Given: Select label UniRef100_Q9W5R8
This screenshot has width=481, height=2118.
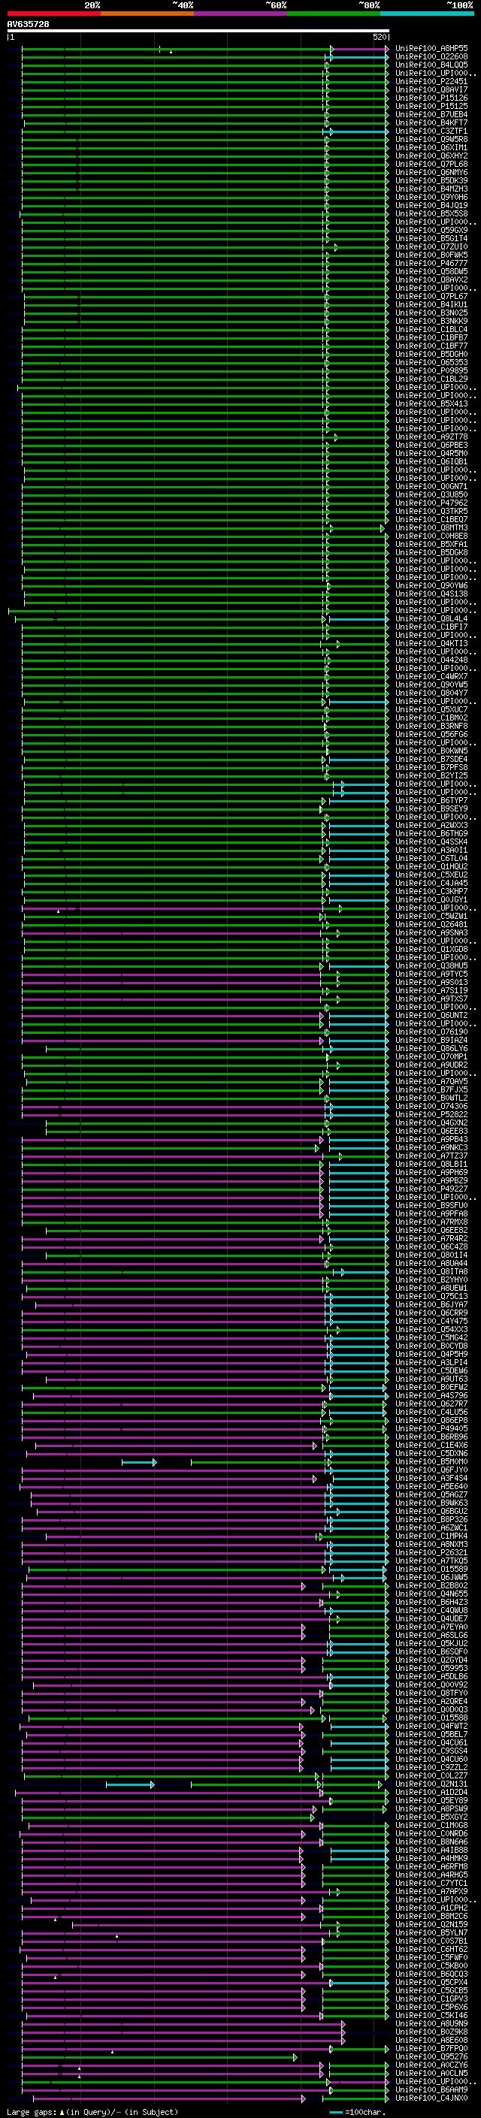Looking at the screenshot, I should (x=431, y=139).
